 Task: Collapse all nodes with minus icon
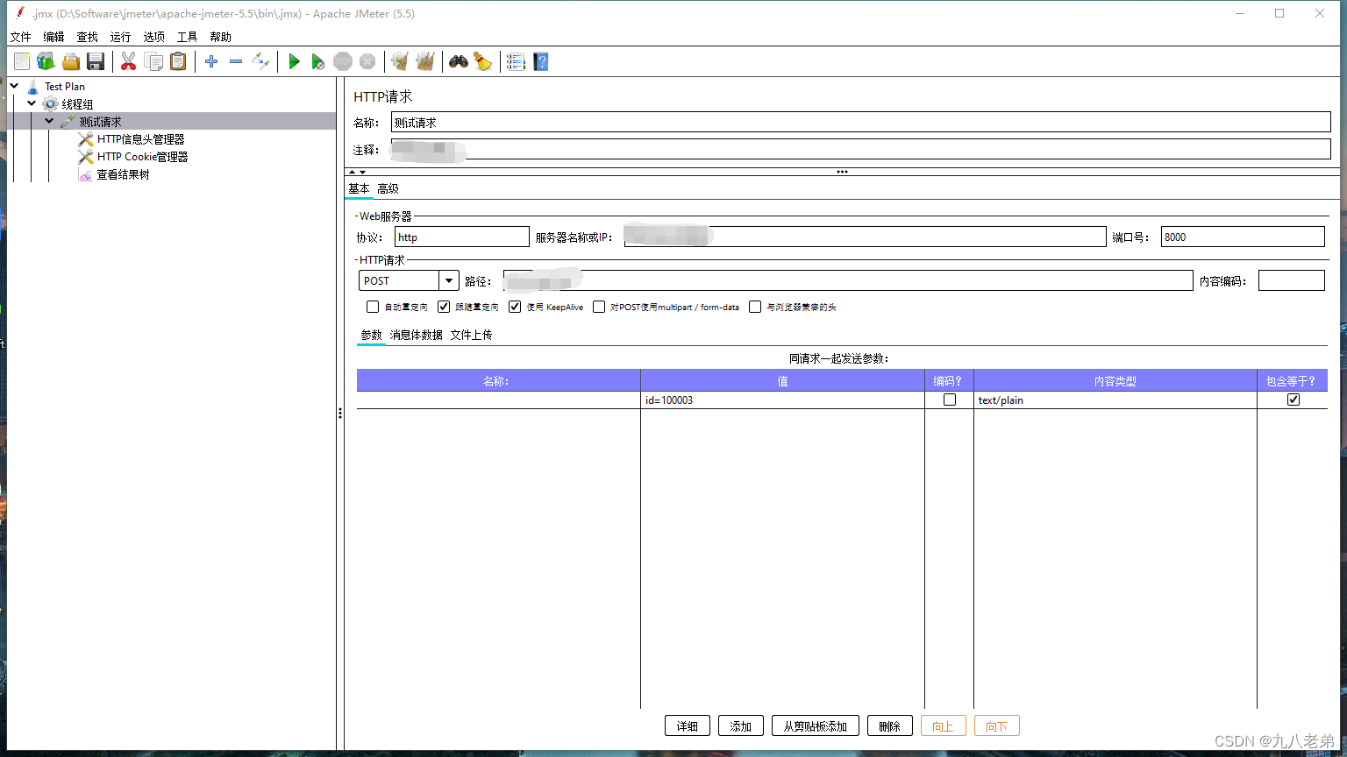[235, 61]
